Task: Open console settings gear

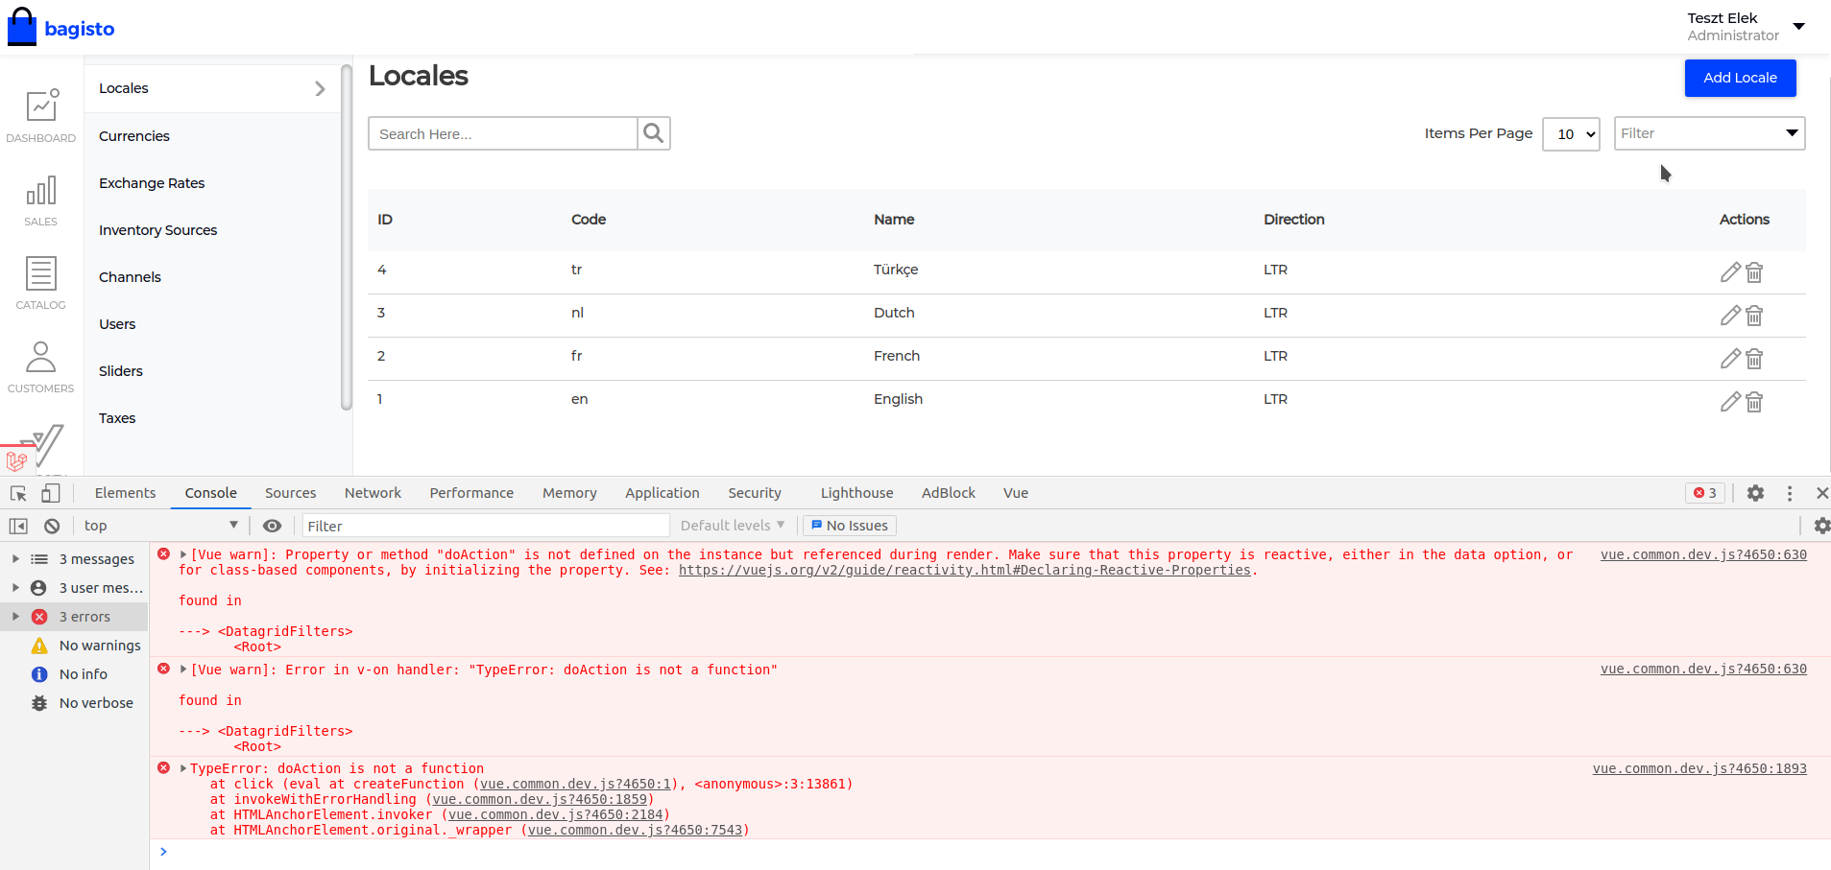Action: 1821,526
